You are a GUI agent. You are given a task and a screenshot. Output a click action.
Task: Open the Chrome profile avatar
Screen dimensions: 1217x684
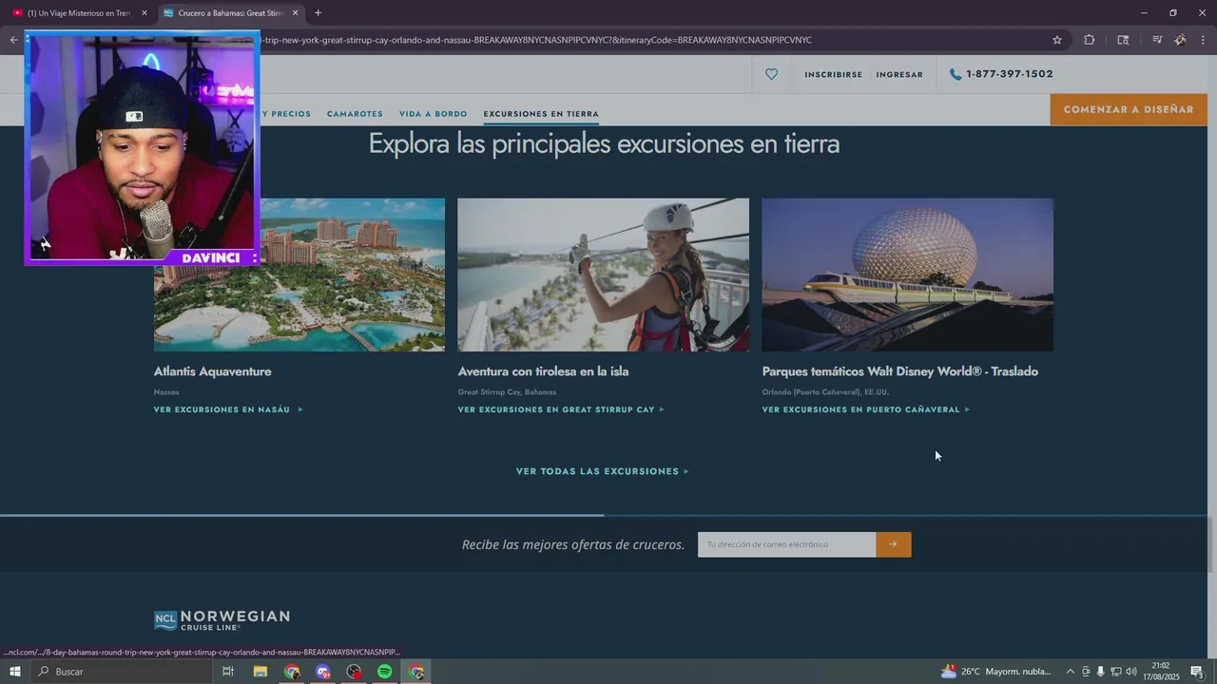1180,40
